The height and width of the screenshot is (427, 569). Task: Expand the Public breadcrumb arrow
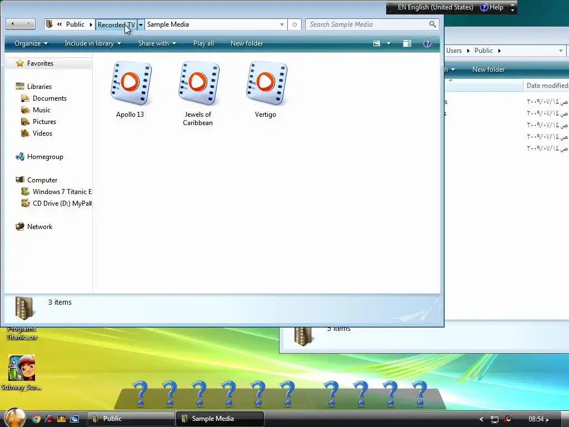click(x=91, y=24)
